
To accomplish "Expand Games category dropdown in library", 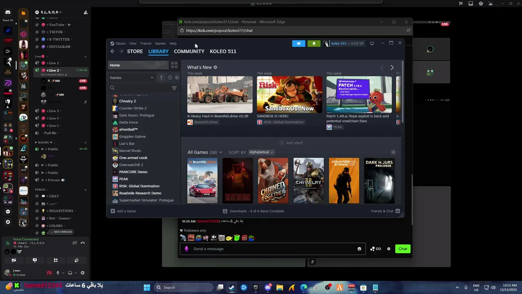I will (x=132, y=78).
